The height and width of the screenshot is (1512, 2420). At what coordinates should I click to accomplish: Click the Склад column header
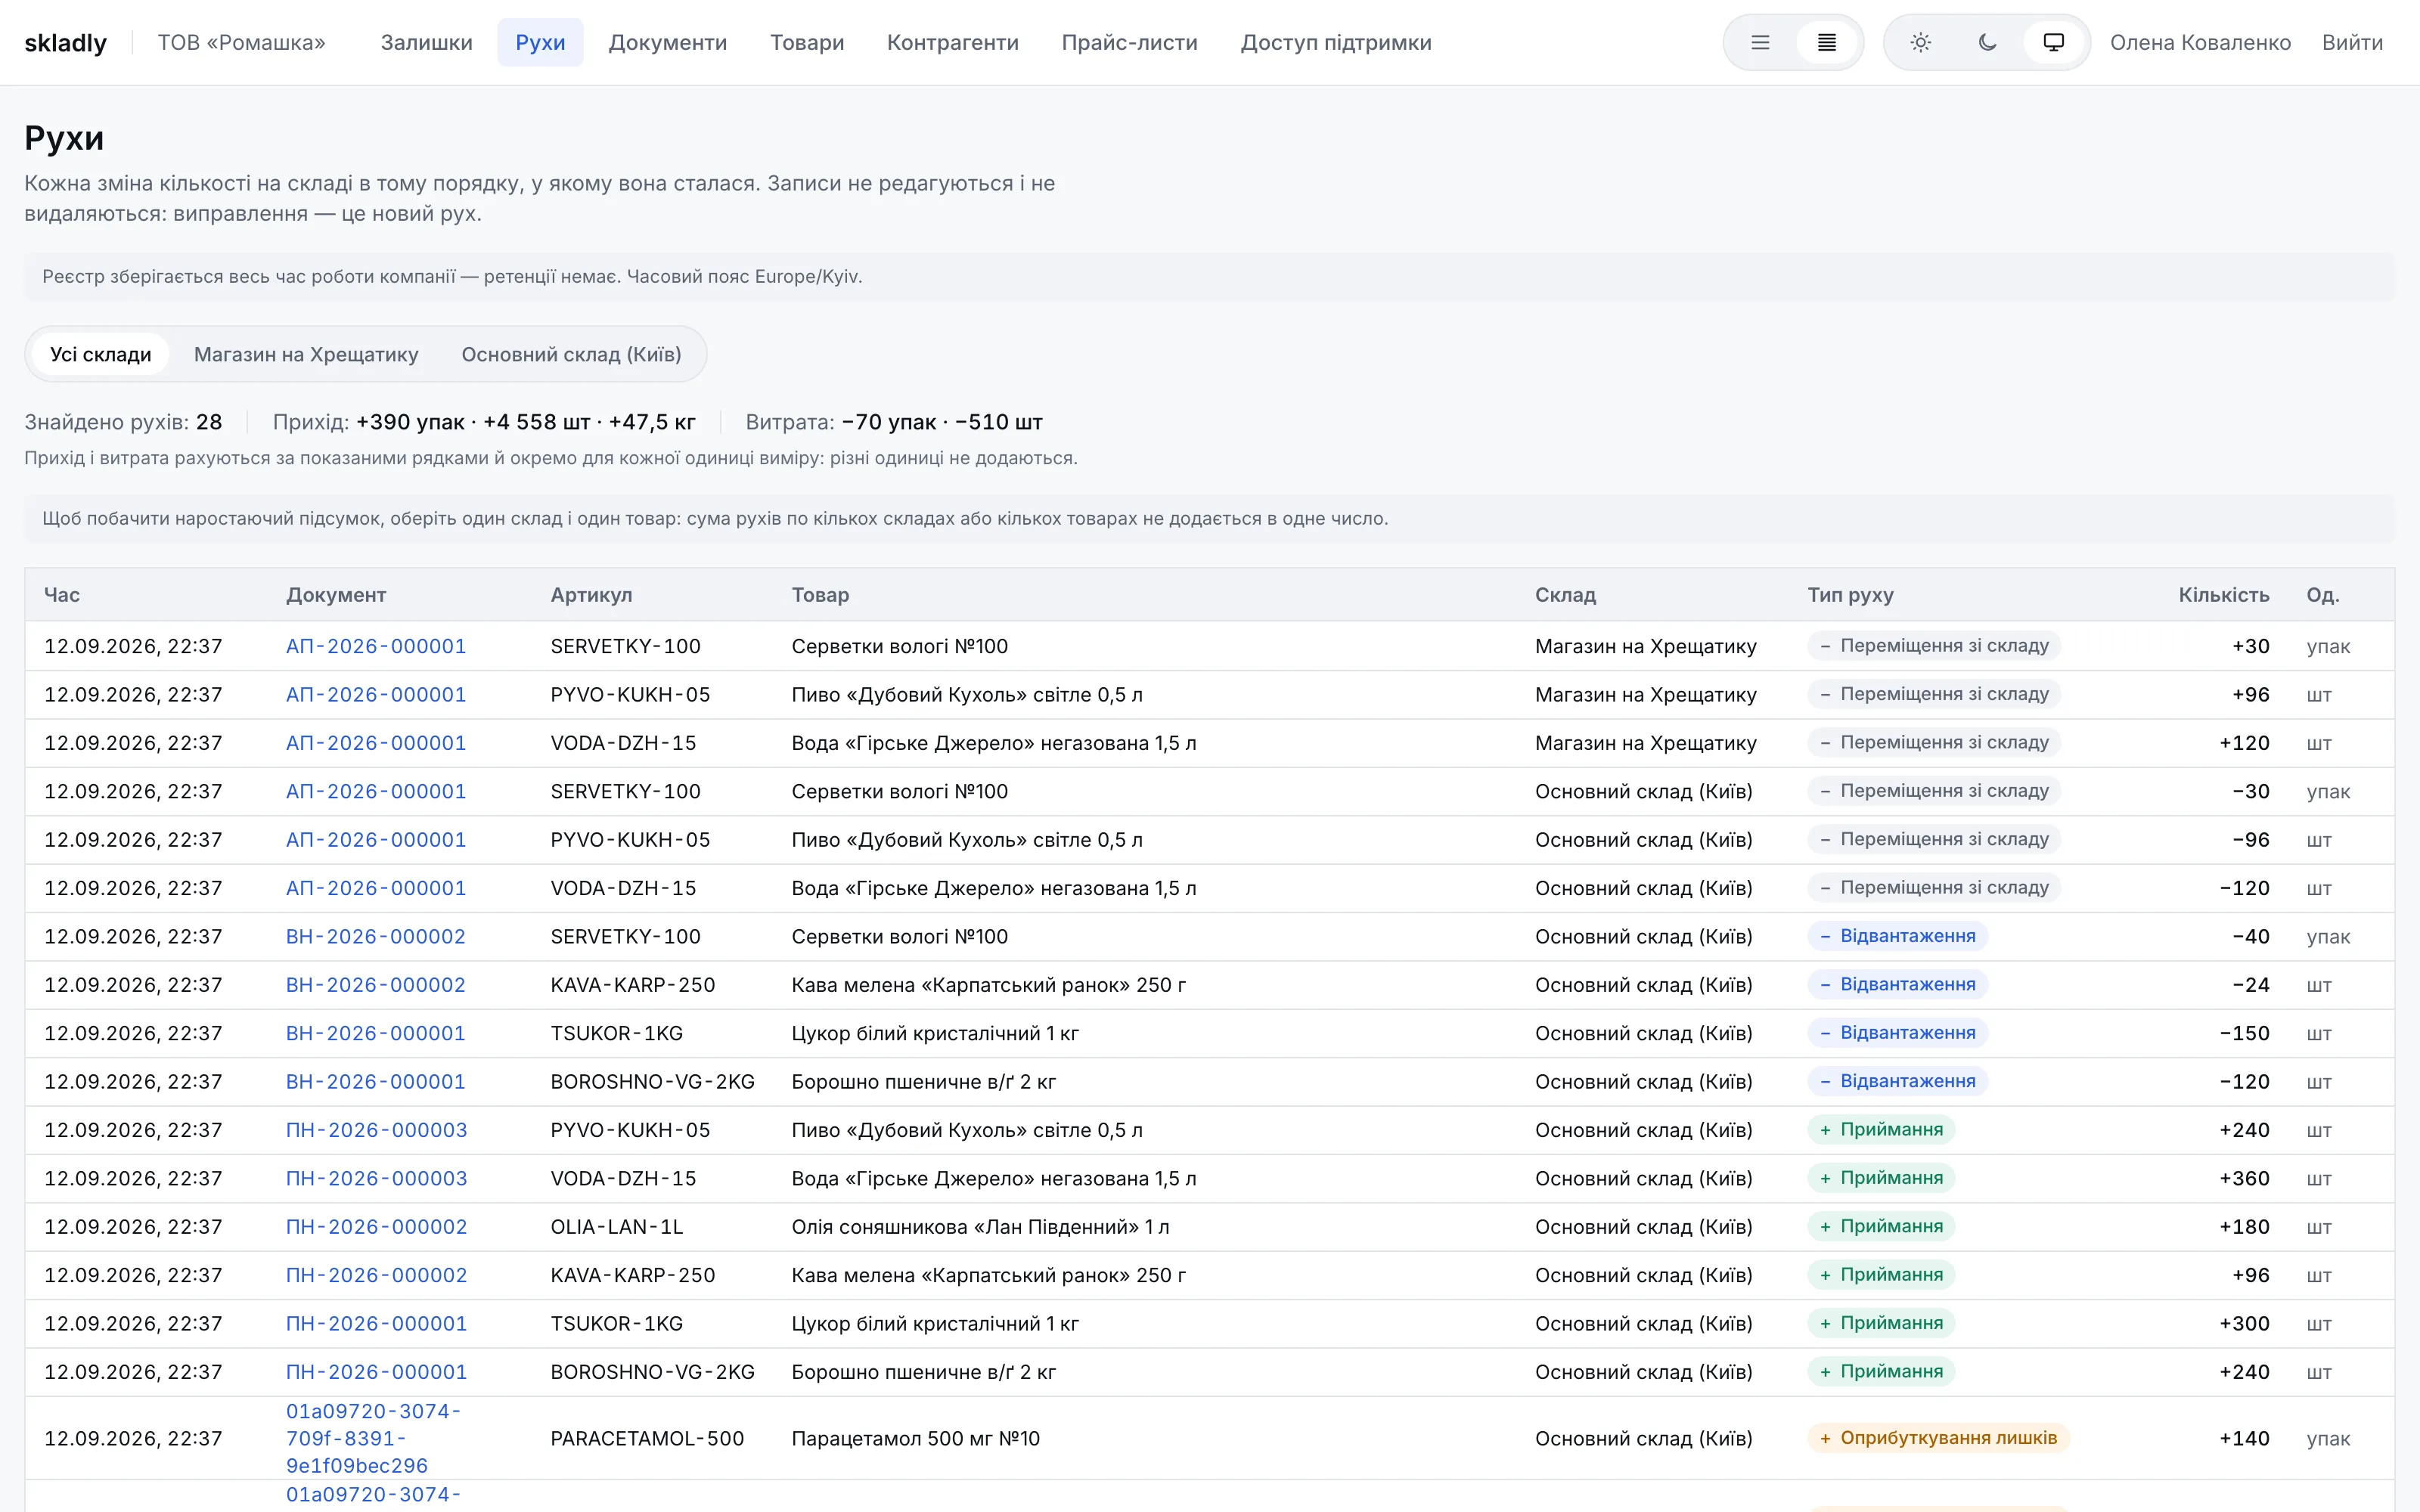coord(1565,595)
